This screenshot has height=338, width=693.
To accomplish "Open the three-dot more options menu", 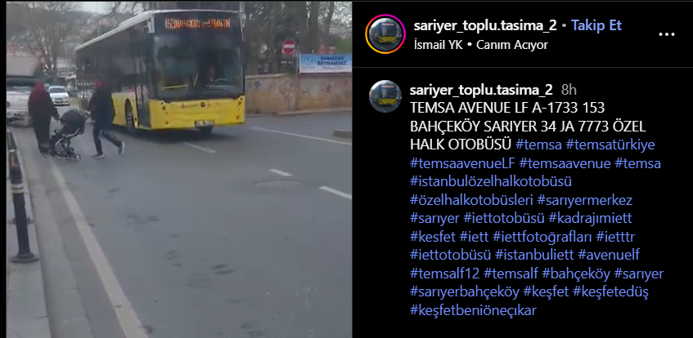I will (667, 34).
